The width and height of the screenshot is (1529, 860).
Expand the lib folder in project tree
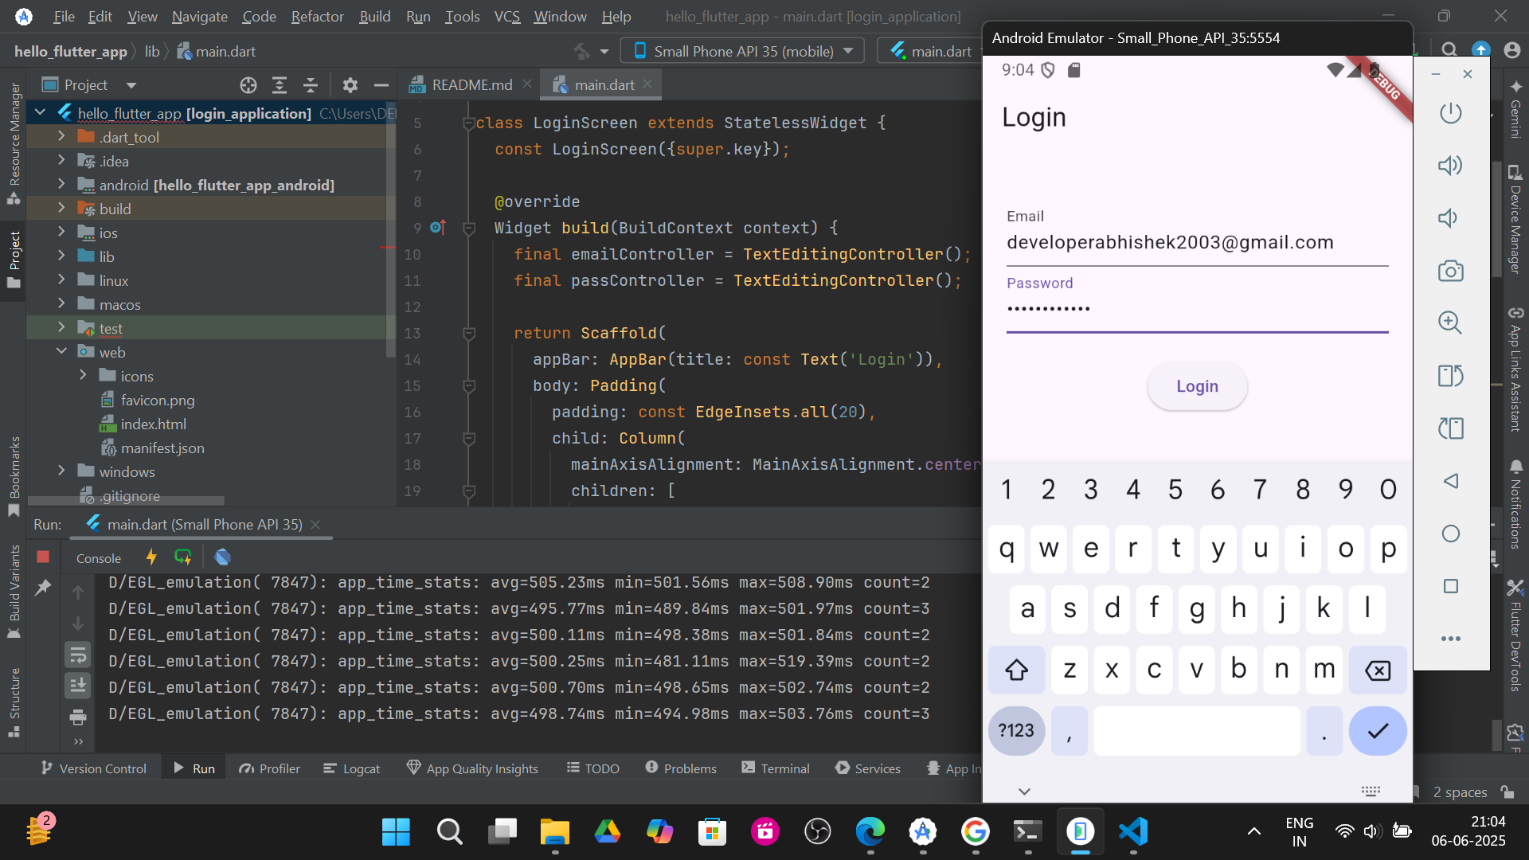tap(61, 256)
